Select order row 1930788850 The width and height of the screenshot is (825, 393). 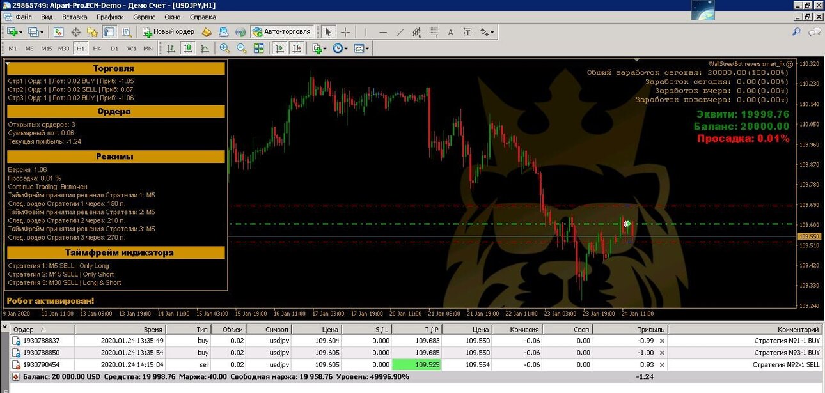416,352
